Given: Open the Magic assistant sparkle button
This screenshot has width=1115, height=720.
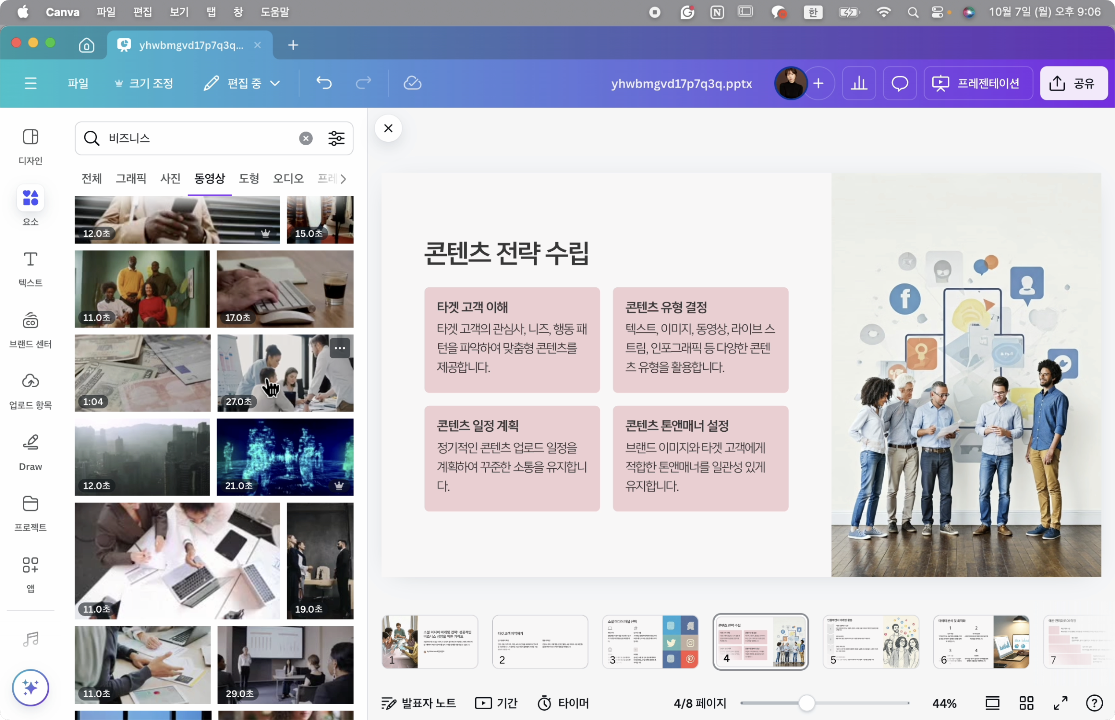Looking at the screenshot, I should [30, 687].
